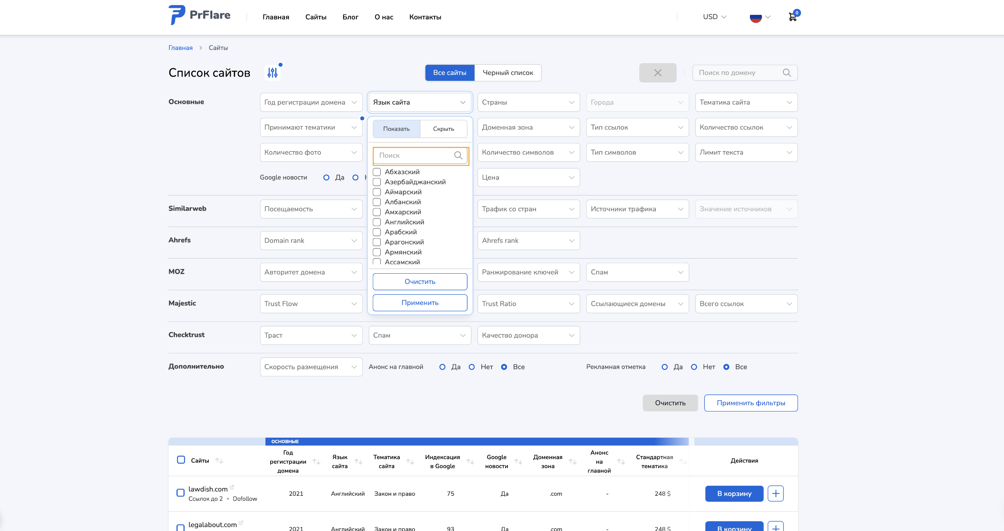Collapse the Язык сайта dropdown

click(420, 102)
